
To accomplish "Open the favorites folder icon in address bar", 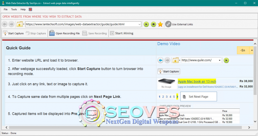I will pos(19,24).
